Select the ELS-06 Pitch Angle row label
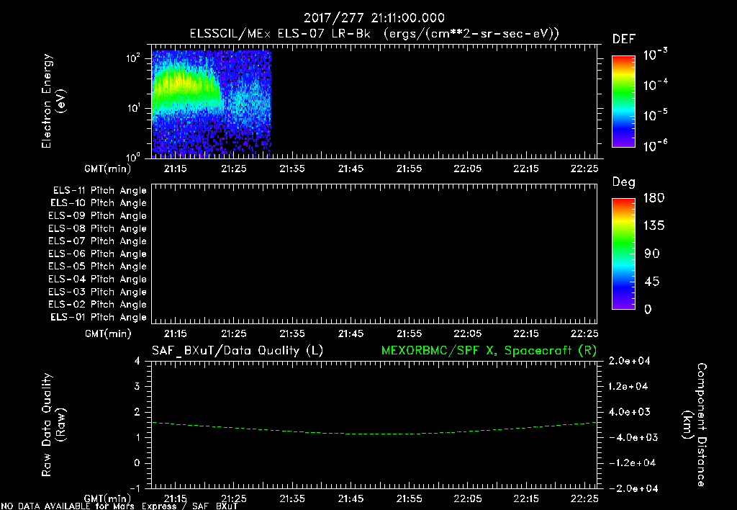Screen dimensions: 737x510 coord(98,254)
